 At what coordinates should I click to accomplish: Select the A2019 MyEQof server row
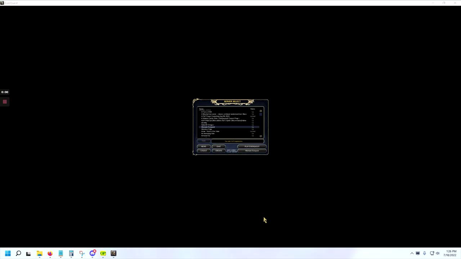pyautogui.click(x=229, y=121)
